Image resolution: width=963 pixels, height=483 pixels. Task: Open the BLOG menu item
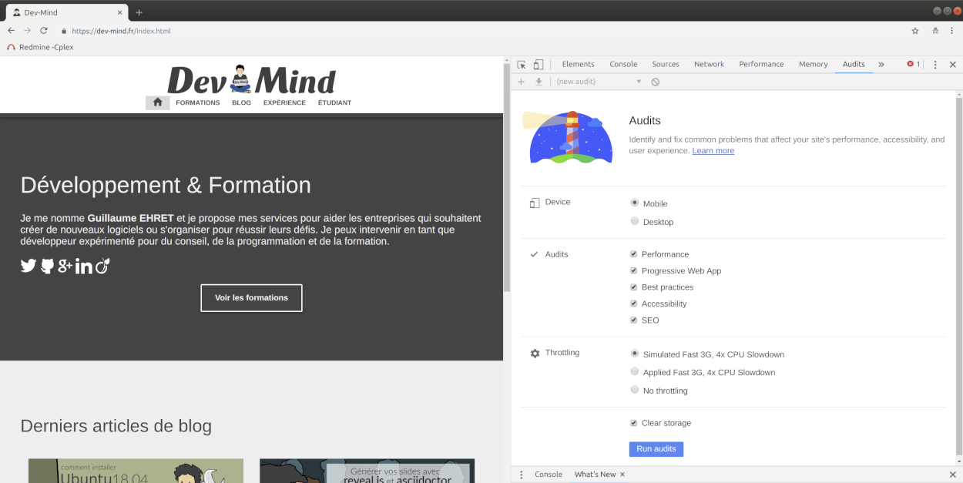(241, 102)
